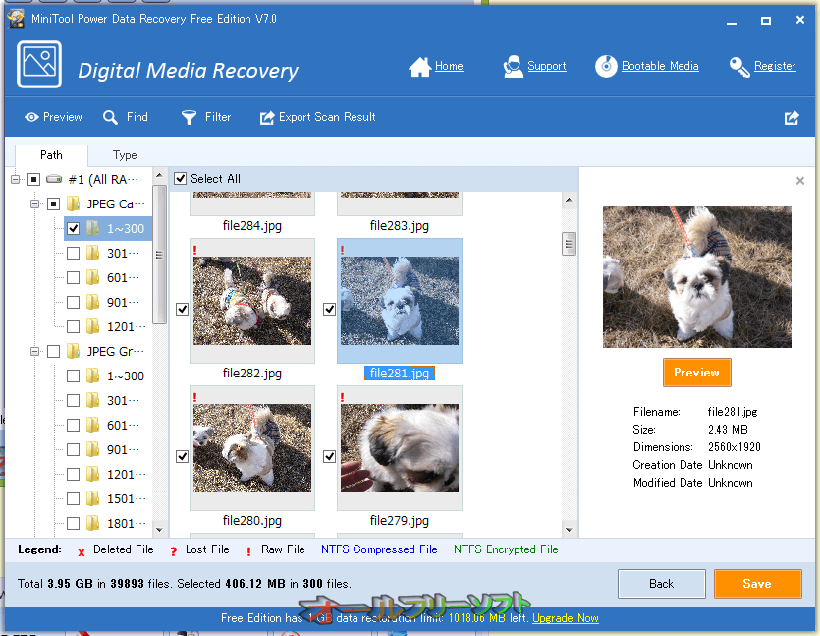Select the file282.jpg thumbnail
This screenshot has height=636, width=820.
coord(252,301)
